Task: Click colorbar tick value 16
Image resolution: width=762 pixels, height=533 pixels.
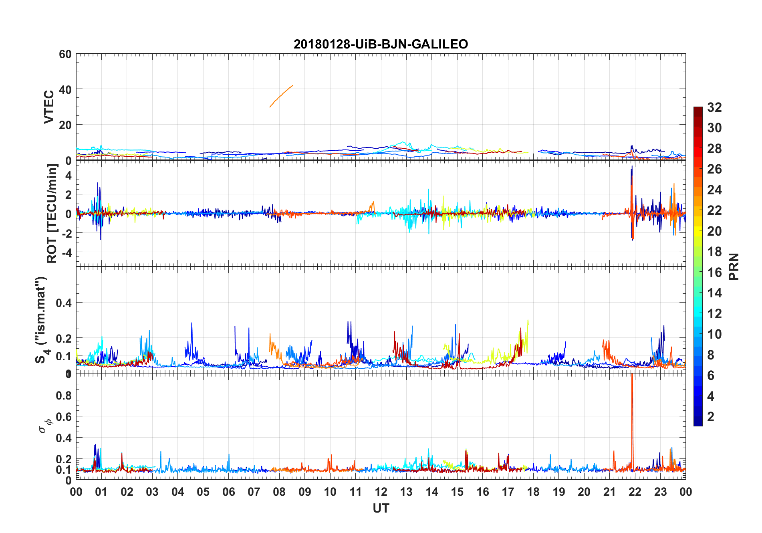Action: click(x=714, y=273)
